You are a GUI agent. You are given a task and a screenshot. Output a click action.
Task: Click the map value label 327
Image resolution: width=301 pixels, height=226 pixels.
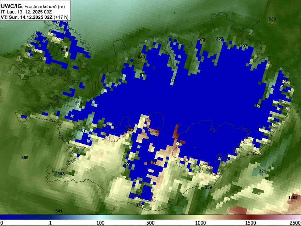[220, 39]
